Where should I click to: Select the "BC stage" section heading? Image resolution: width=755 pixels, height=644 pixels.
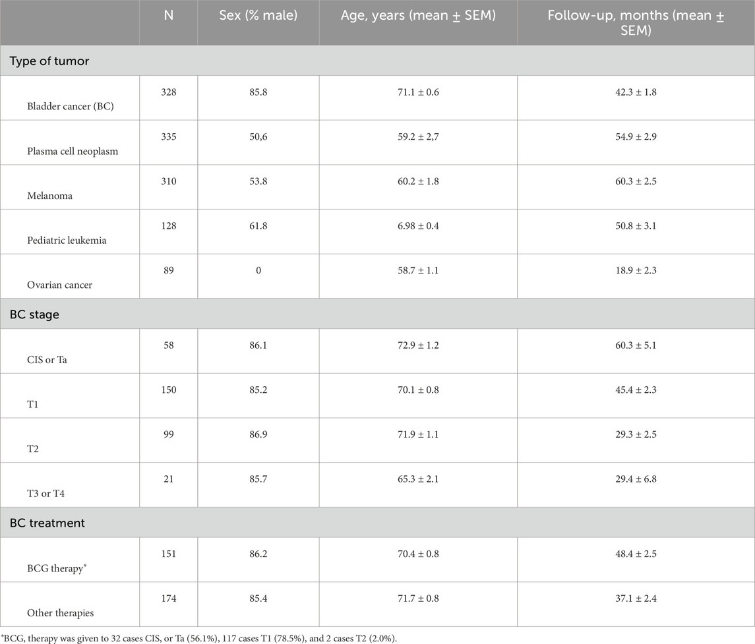coord(35,314)
